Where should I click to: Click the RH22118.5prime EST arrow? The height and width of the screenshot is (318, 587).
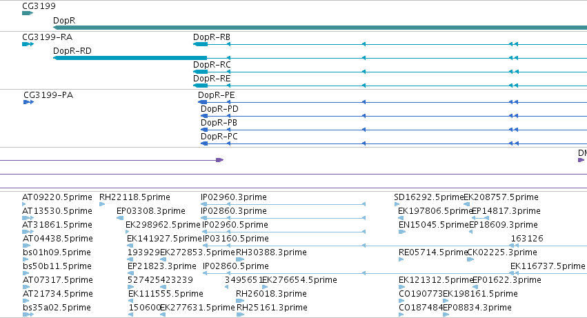(102, 204)
